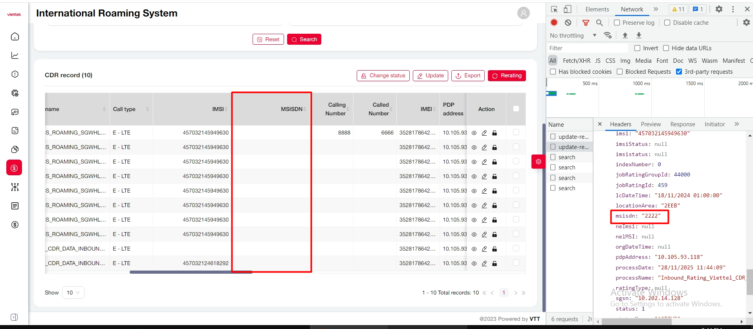Image resolution: width=753 pixels, height=329 pixels.
Task: Click the edit pencil icon in first row
Action: coord(484,133)
